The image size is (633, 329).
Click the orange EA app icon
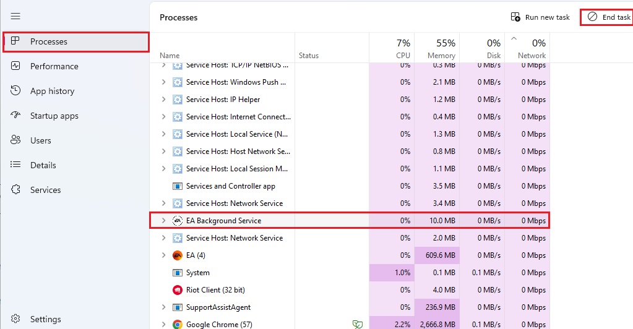click(x=177, y=255)
